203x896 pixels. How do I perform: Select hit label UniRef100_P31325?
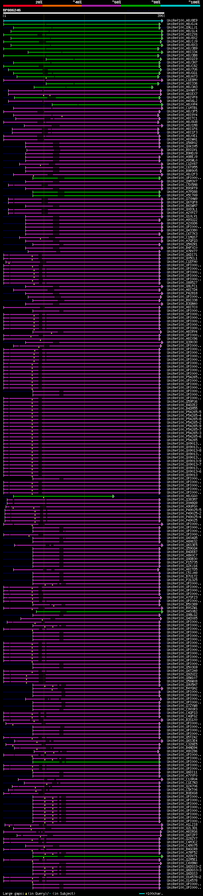pyautogui.click(x=182, y=580)
